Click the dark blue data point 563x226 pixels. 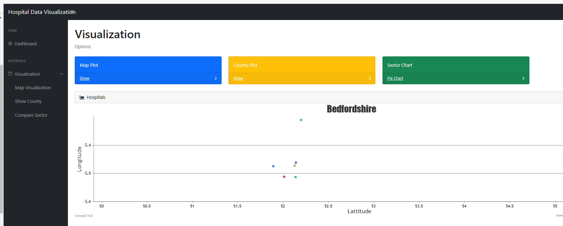[273, 166]
